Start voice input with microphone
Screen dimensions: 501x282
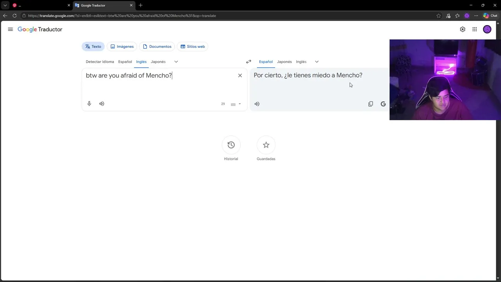(x=89, y=104)
